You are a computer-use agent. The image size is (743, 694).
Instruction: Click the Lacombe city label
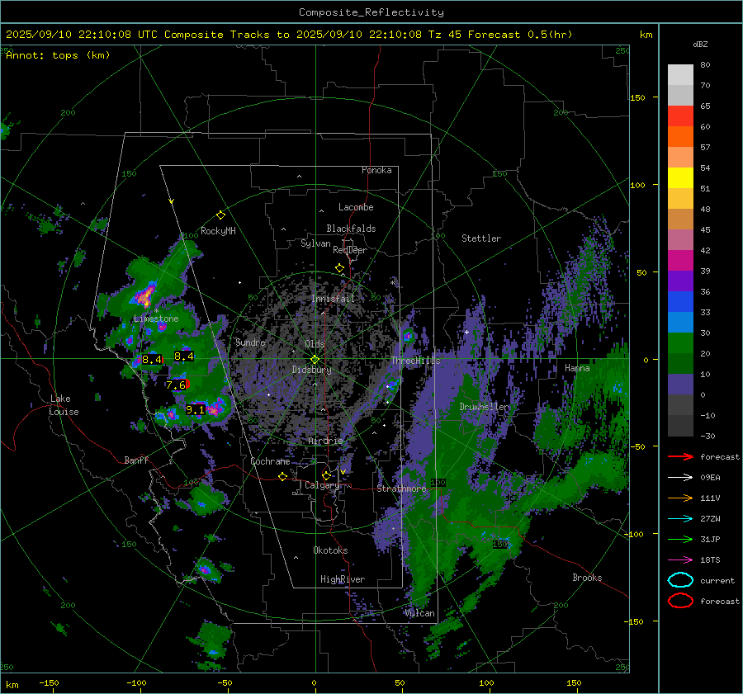[356, 207]
